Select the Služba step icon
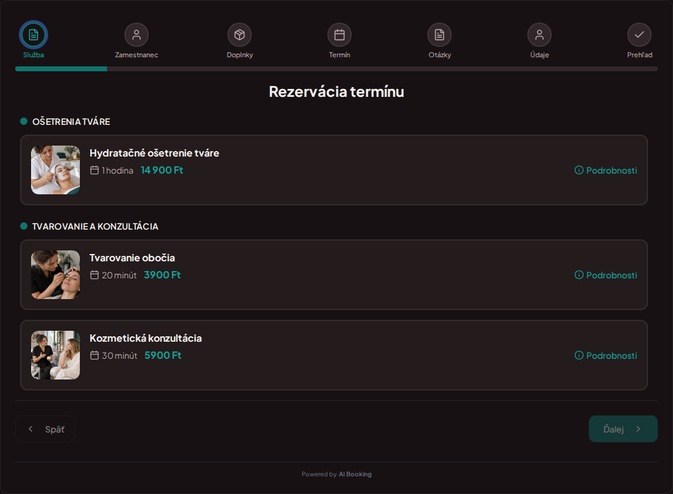Viewport: 673px width, 494px height. point(34,35)
